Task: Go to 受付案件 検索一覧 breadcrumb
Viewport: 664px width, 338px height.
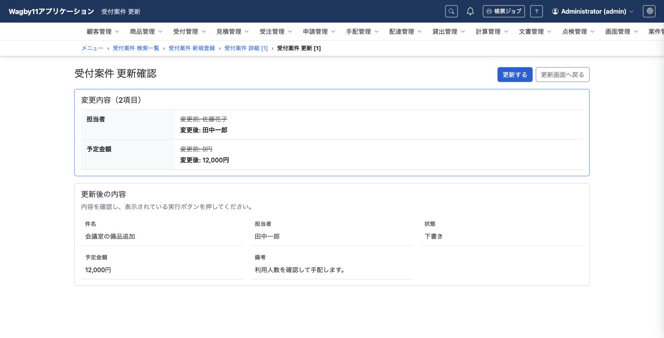Action: pos(136,48)
